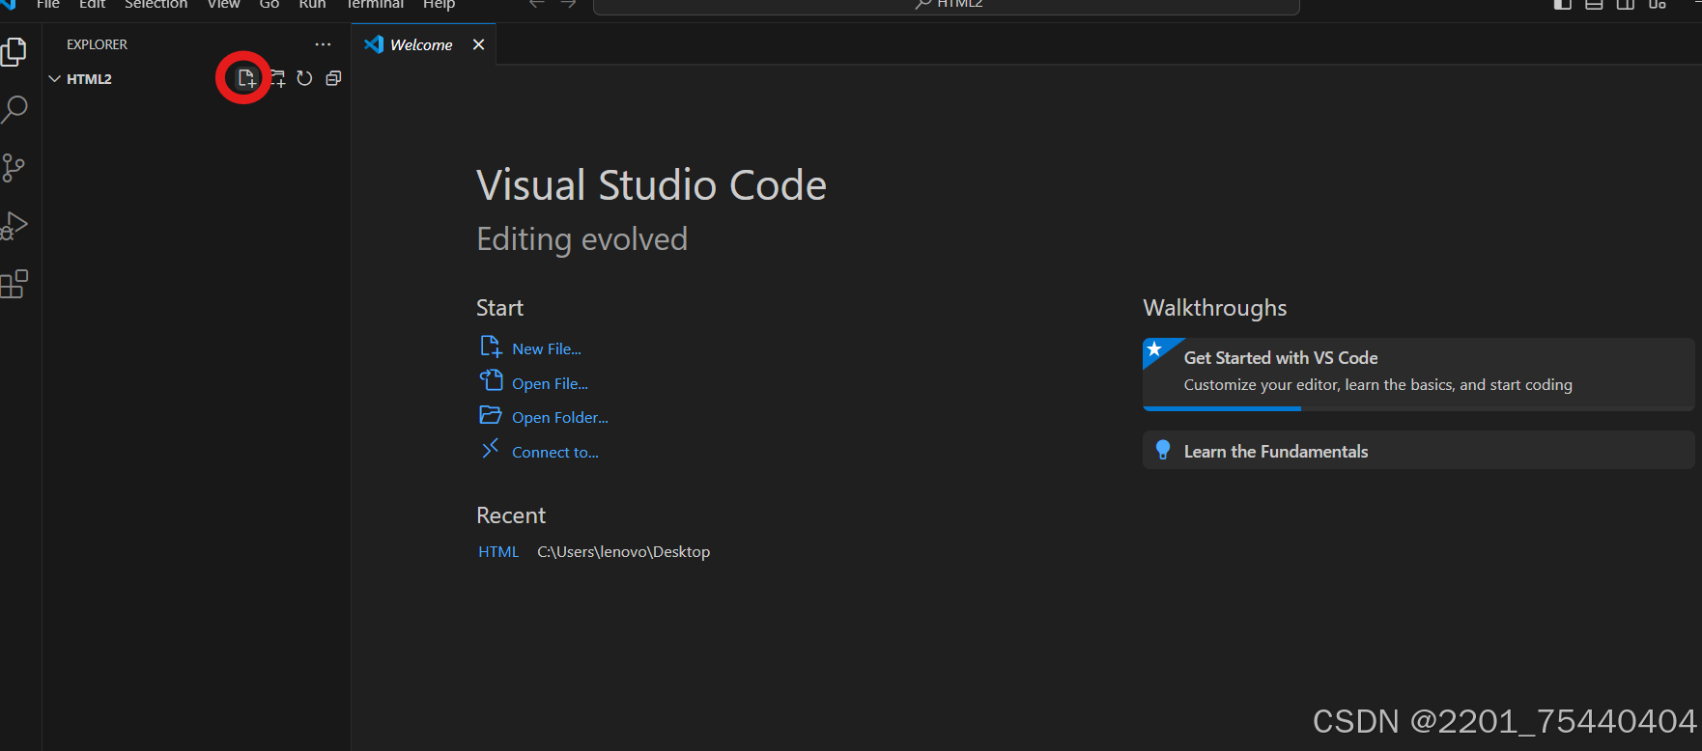Click the path C:\Users\lenovo\Desktop

[x=623, y=551]
